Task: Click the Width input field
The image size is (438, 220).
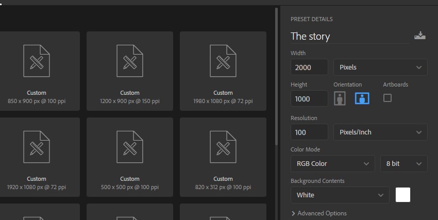Action: [309, 67]
